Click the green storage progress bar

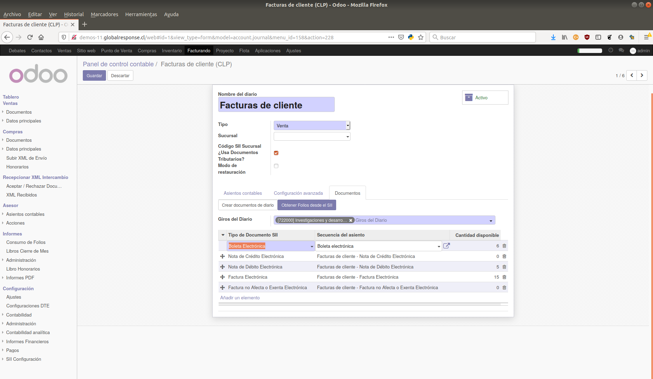[x=589, y=51]
